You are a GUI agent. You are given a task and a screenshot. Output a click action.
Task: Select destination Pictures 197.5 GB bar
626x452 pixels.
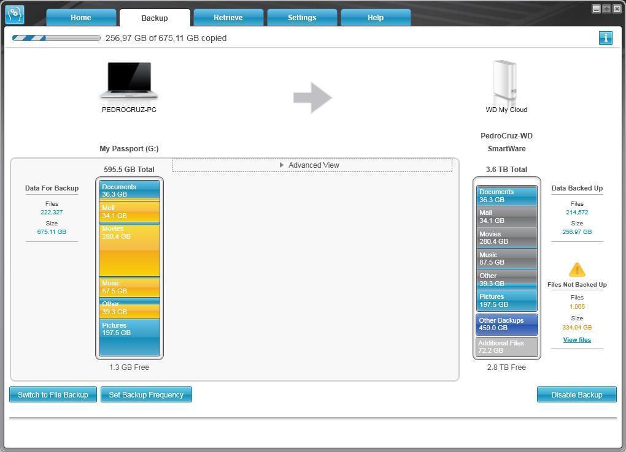pyautogui.click(x=506, y=301)
